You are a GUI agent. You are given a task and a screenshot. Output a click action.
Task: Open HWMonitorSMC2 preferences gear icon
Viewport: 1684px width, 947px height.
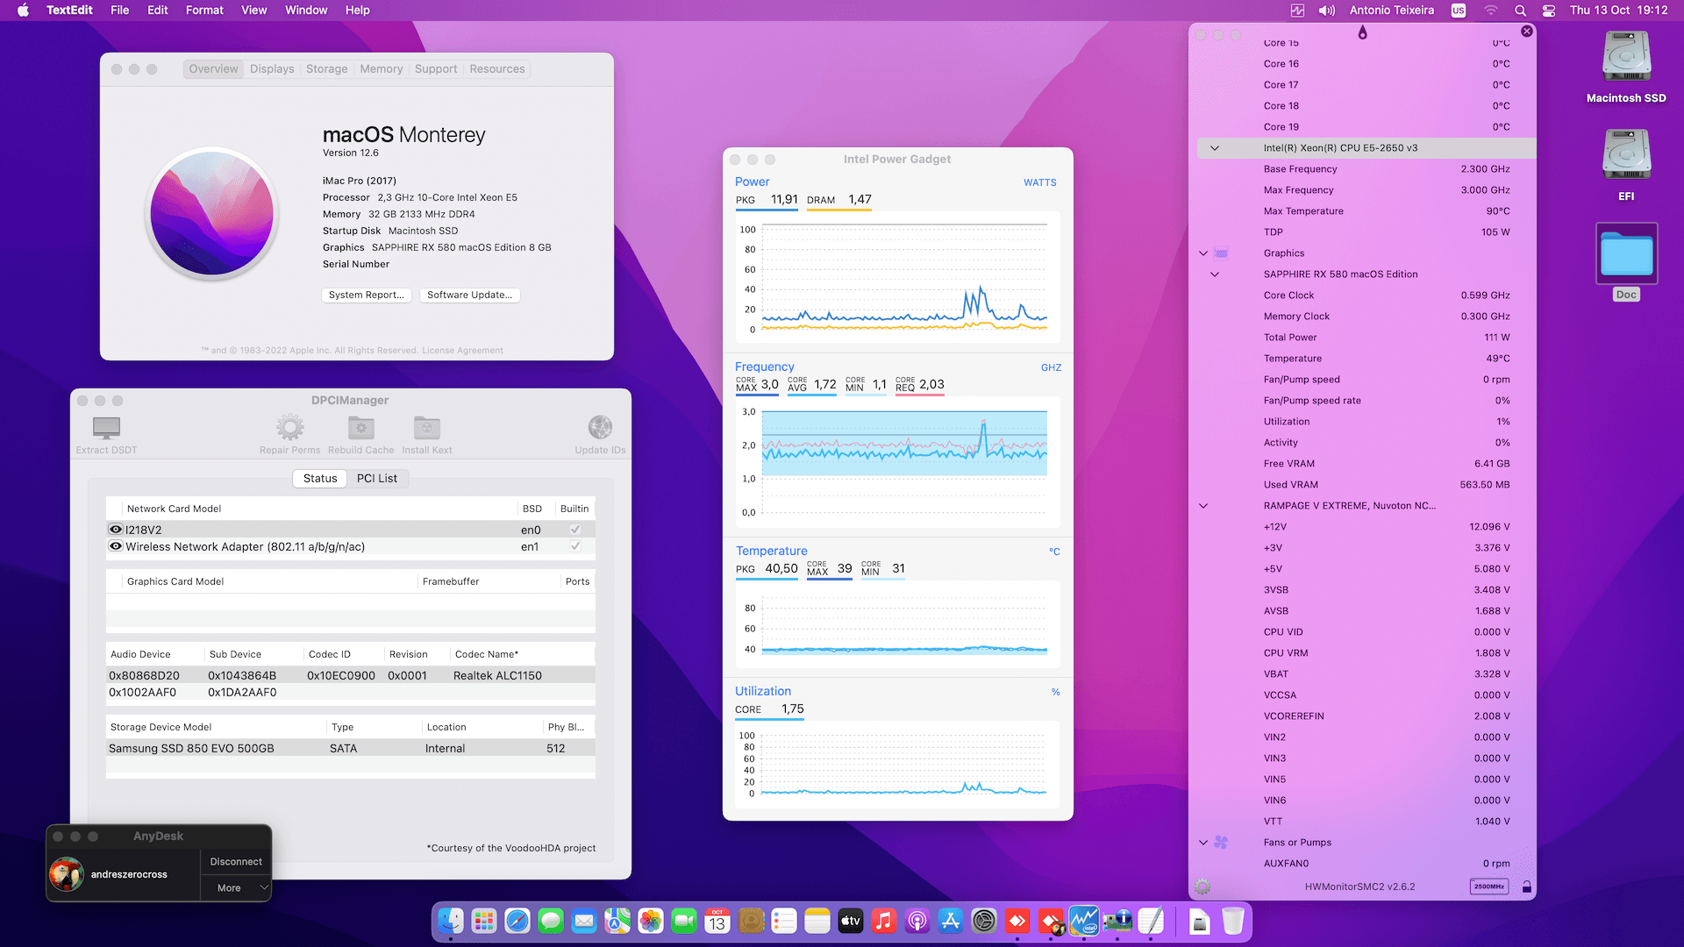pos(1200,886)
